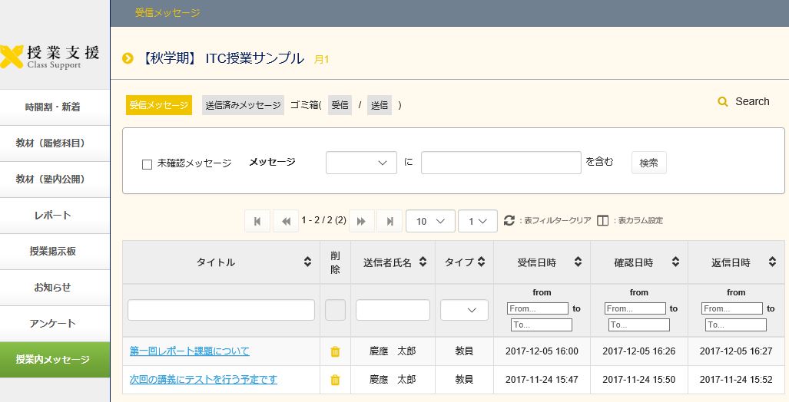789x402 pixels.
Task: Open the message search field dropdown
Action: pyautogui.click(x=361, y=163)
